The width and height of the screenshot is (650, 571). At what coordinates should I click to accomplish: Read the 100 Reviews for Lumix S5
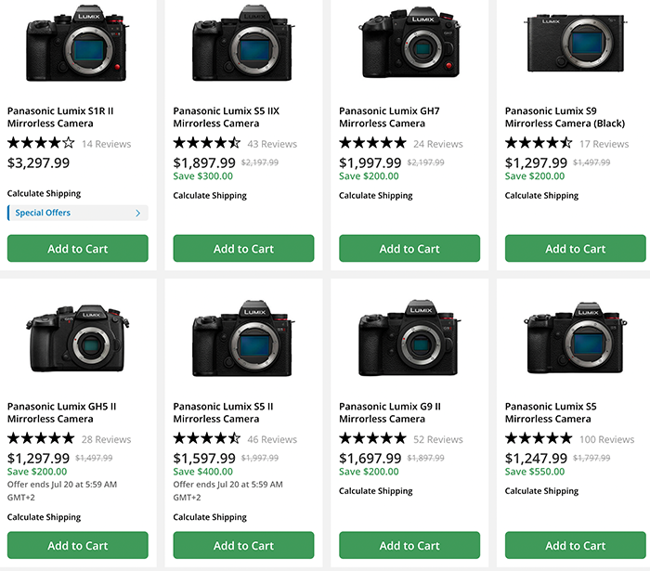[x=606, y=439]
